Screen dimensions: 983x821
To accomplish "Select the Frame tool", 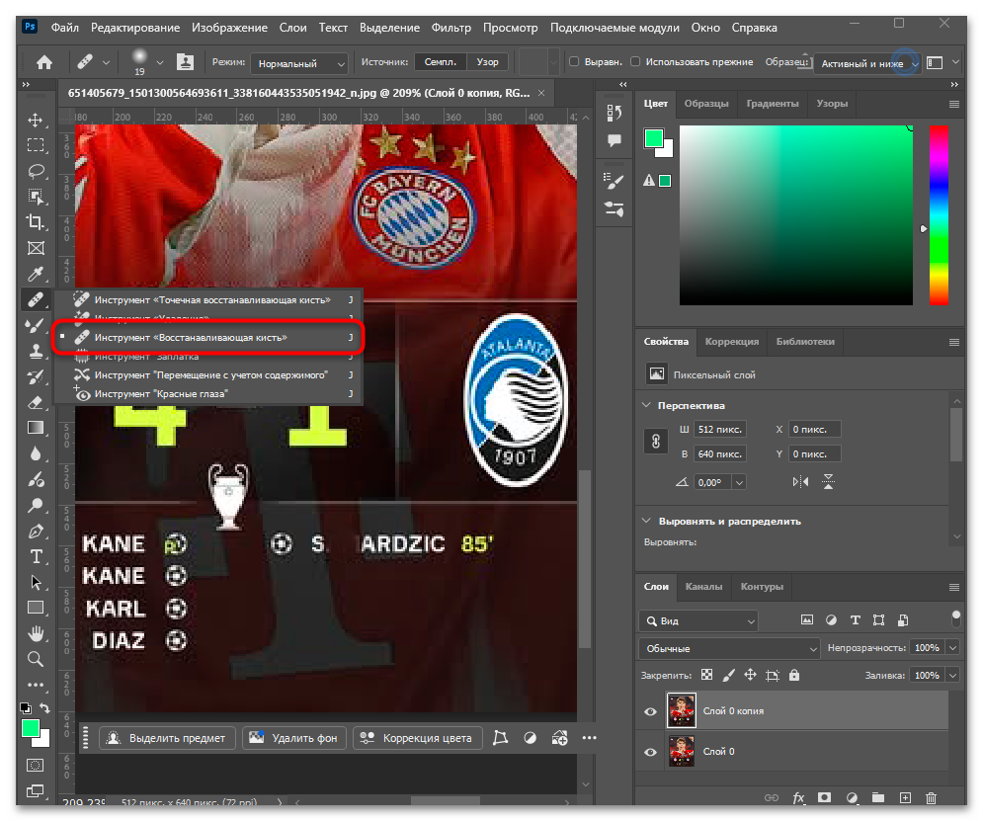I will (36, 248).
